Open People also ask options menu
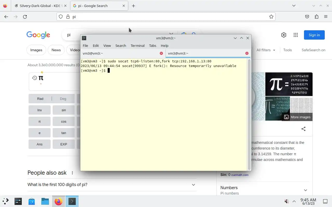 [x=72, y=173]
